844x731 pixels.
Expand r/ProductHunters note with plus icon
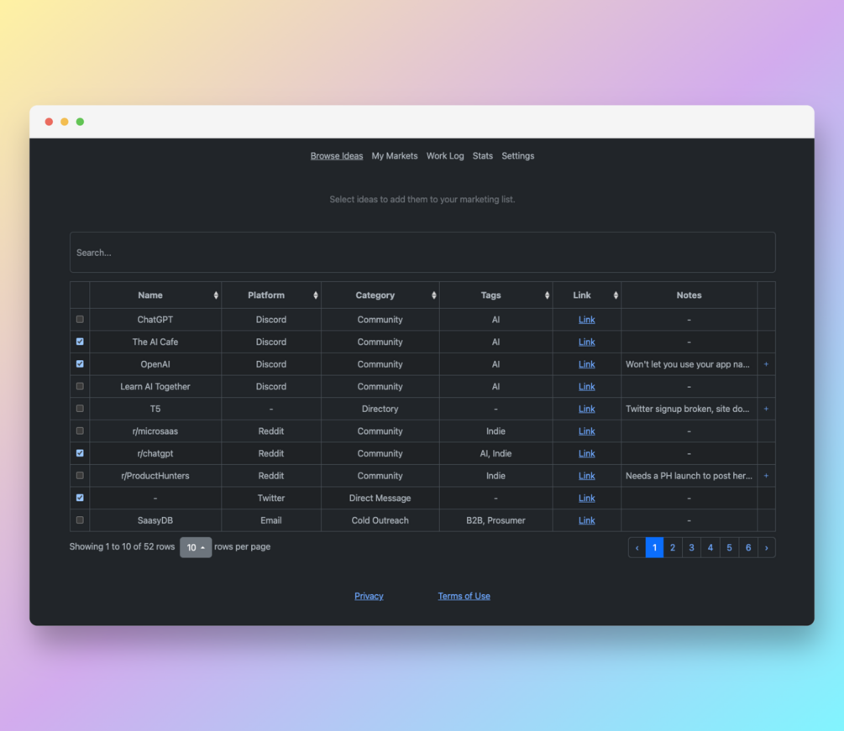[x=766, y=476]
